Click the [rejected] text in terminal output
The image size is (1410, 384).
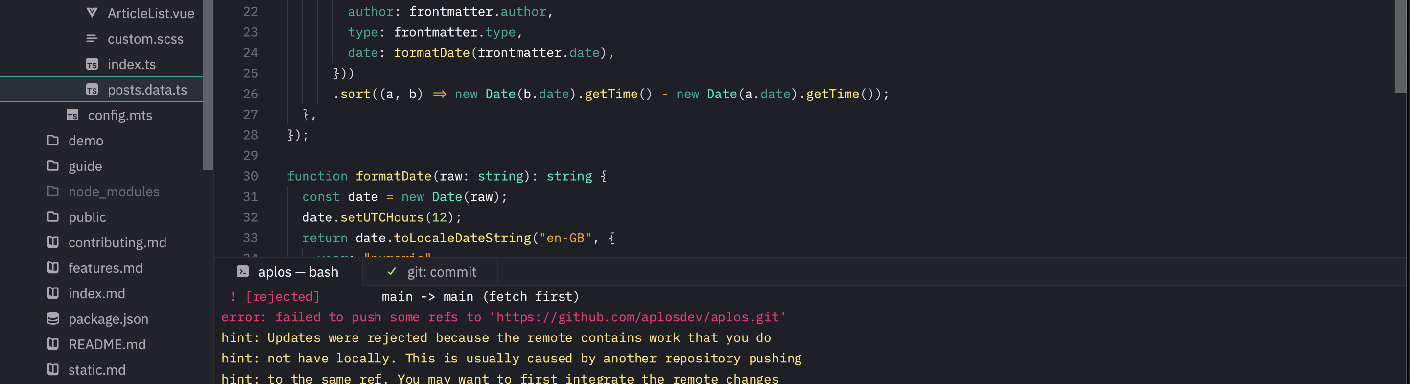[282, 296]
